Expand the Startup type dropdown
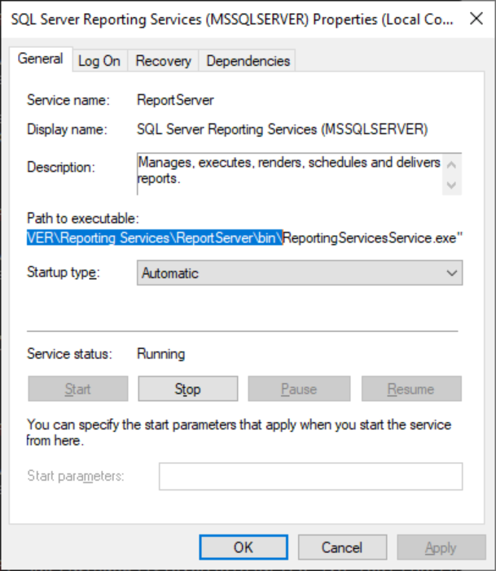 point(299,273)
